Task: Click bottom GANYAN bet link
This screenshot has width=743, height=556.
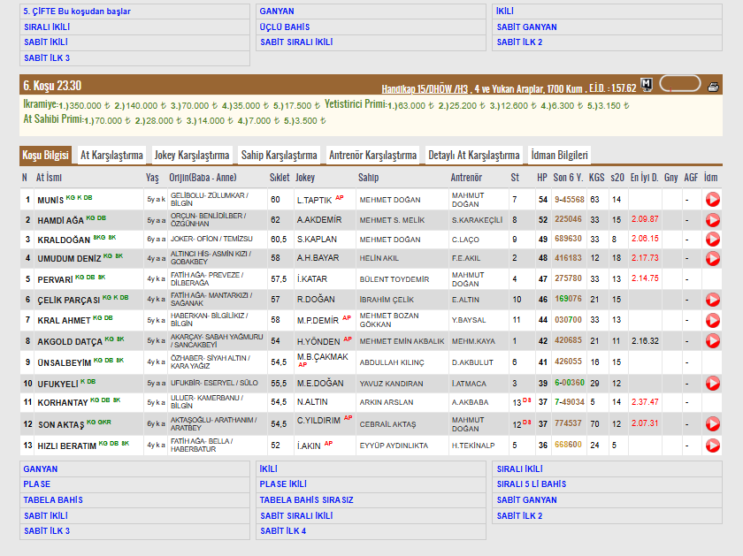Action: pyautogui.click(x=41, y=468)
